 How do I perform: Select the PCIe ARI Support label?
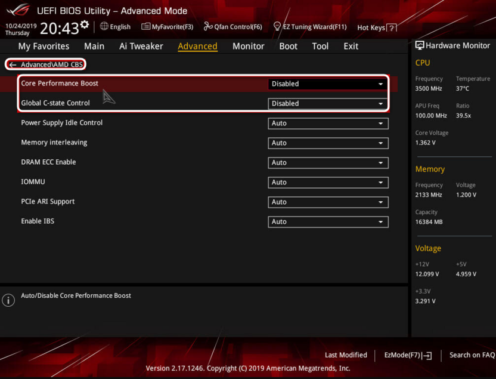48,202
